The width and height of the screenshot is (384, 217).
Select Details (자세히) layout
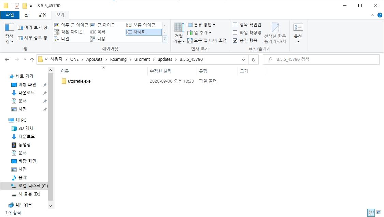143,32
